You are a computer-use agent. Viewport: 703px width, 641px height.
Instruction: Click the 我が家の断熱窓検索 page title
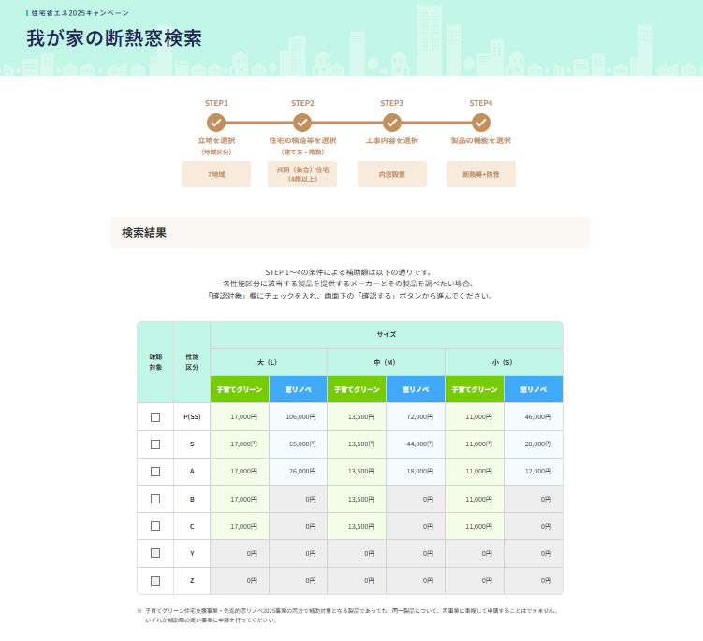(x=114, y=39)
